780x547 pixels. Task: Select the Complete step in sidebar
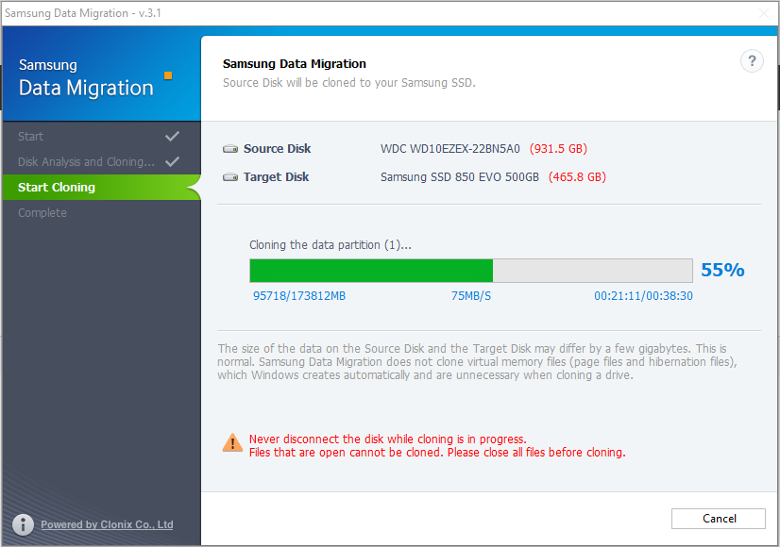click(101, 212)
